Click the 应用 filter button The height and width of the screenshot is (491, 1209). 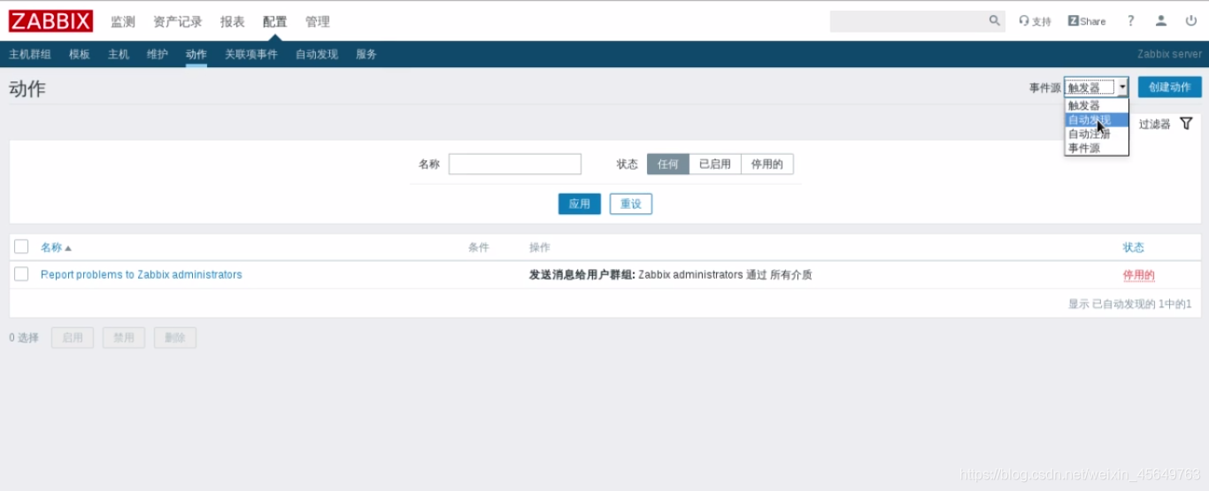pos(580,203)
